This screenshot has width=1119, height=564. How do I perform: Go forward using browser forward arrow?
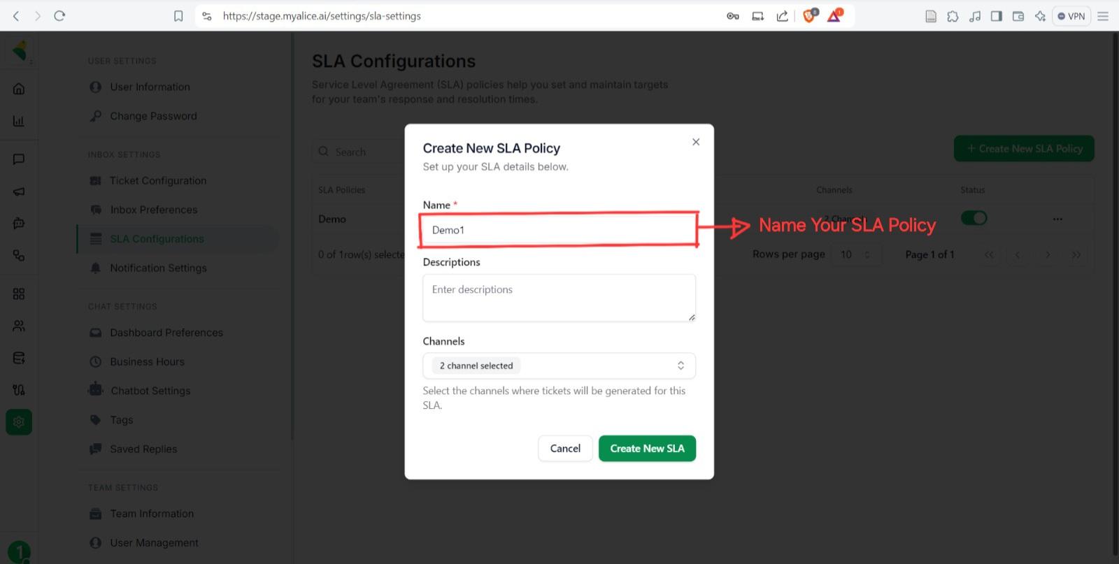pos(38,15)
